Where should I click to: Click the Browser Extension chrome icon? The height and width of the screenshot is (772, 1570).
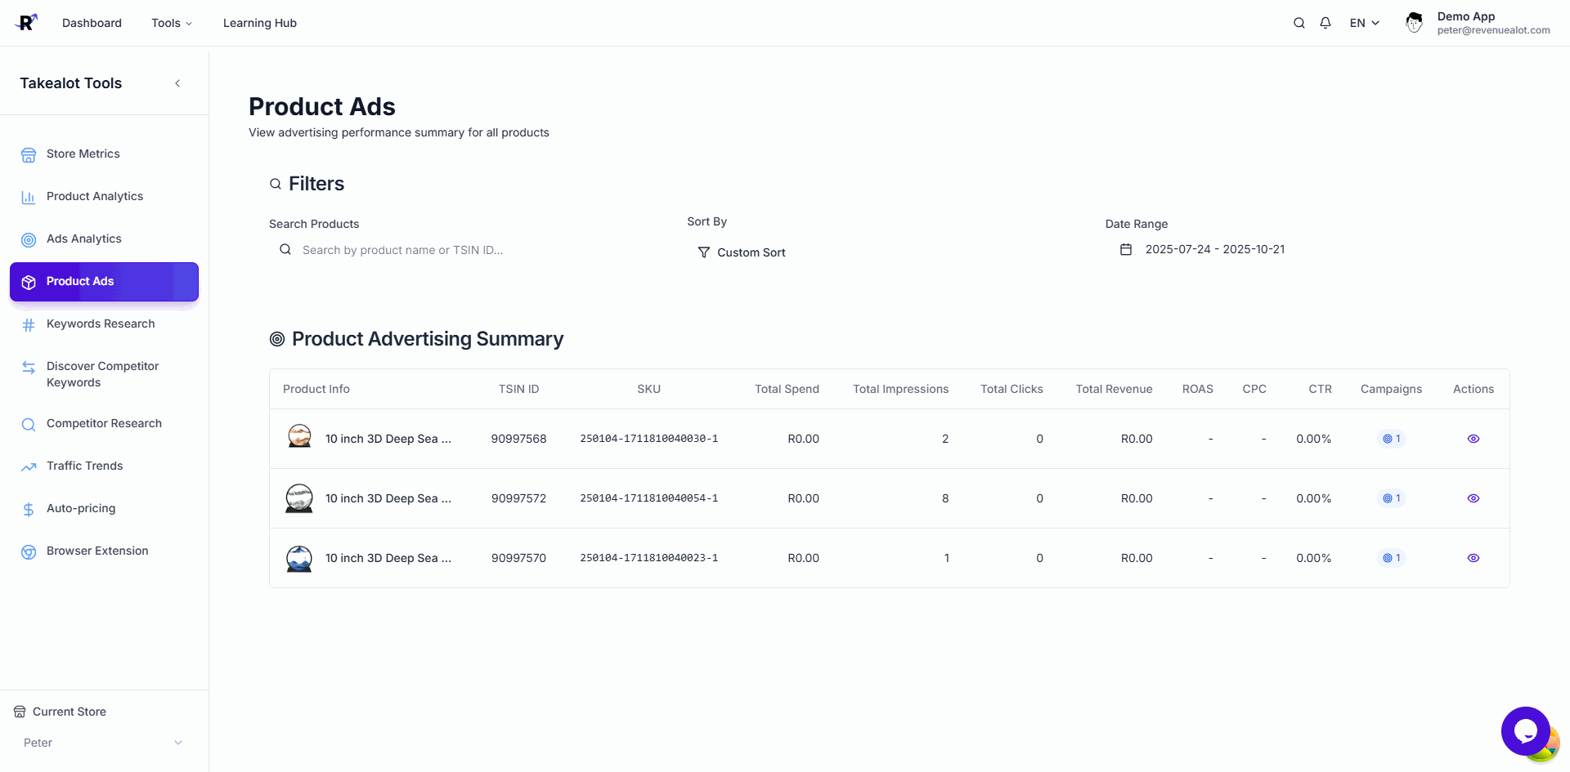coord(29,551)
